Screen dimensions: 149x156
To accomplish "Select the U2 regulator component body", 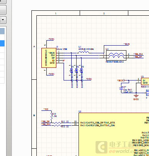I will click(x=145, y=81).
